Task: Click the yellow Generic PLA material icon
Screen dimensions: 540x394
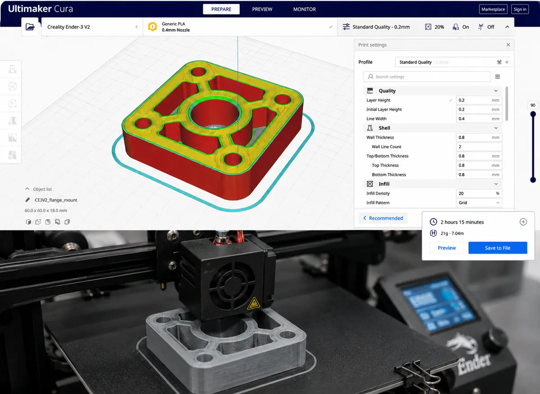Action: [x=153, y=27]
